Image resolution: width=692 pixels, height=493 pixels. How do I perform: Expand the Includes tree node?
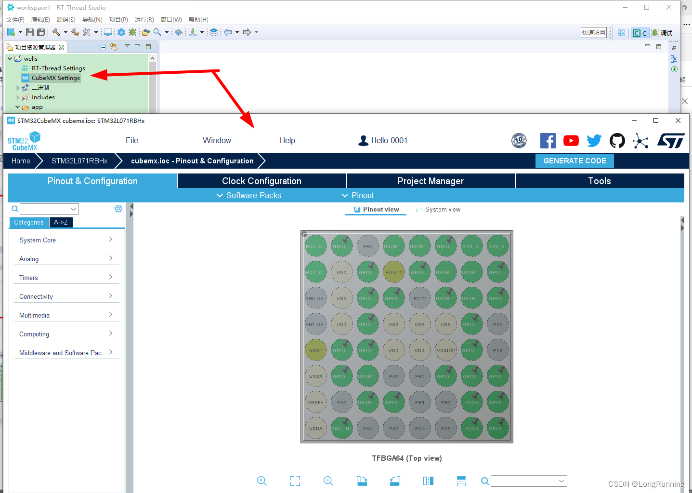(x=18, y=97)
